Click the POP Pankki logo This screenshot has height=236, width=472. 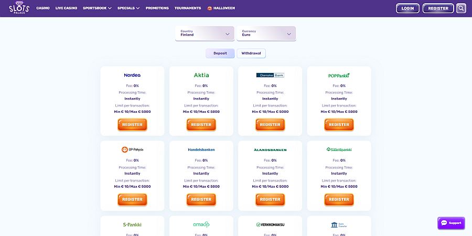[x=339, y=75]
